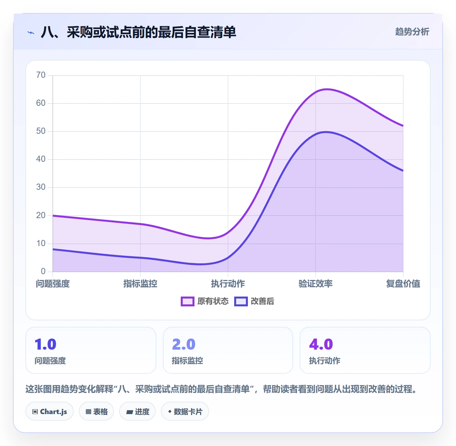Click the 70 y-axis value

point(41,75)
